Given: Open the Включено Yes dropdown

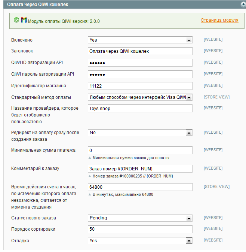Looking at the screenshot, I should point(140,40).
